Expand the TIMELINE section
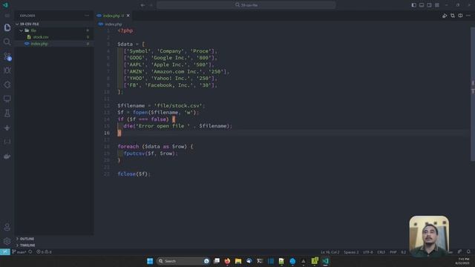Viewport: 475px width, 267px height. pos(54,245)
